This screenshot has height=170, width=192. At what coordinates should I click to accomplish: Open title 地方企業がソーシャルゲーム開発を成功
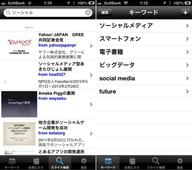coord(61,125)
